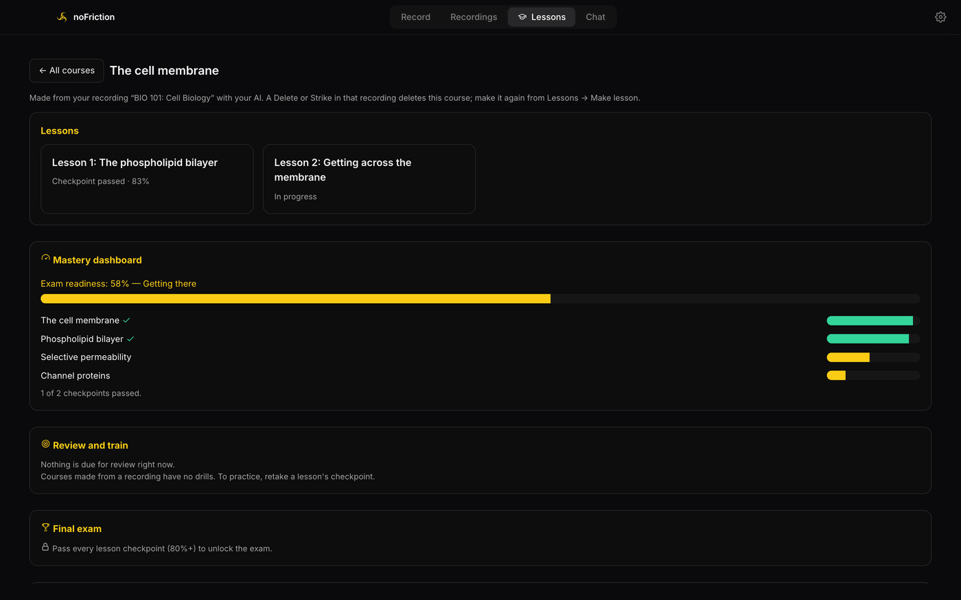Click the Phospholipid bilayer mastery bar

873,339
